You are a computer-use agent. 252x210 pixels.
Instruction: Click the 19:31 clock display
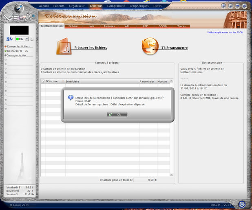[29, 187]
